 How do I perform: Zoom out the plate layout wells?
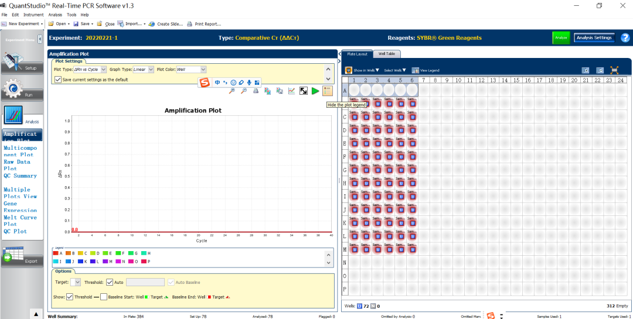600,70
